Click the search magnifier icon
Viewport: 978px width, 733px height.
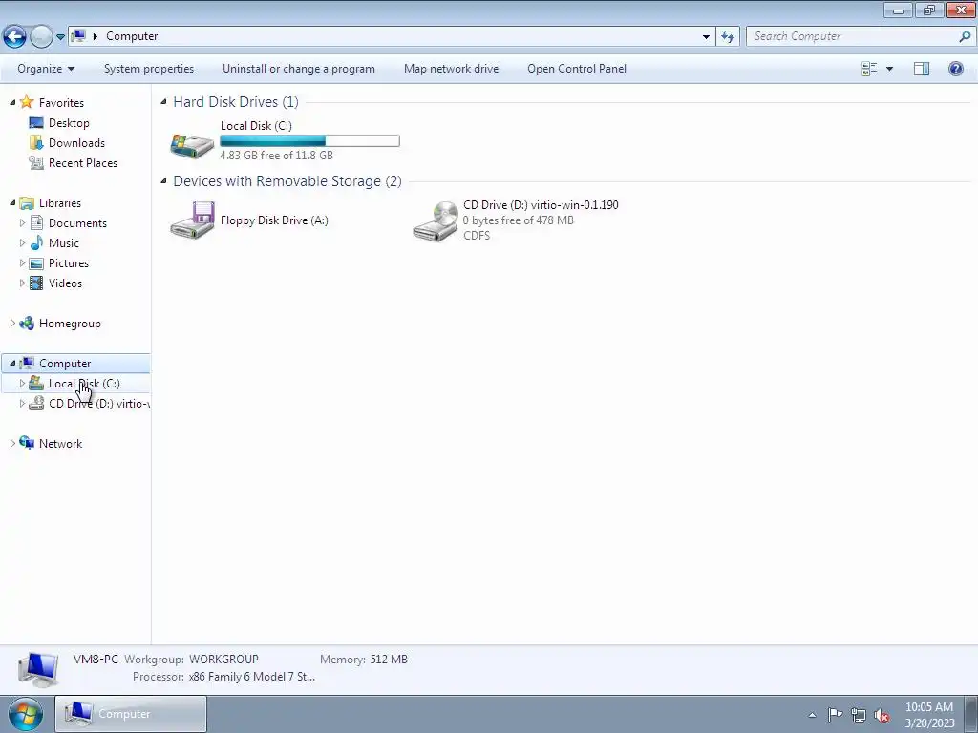(965, 36)
